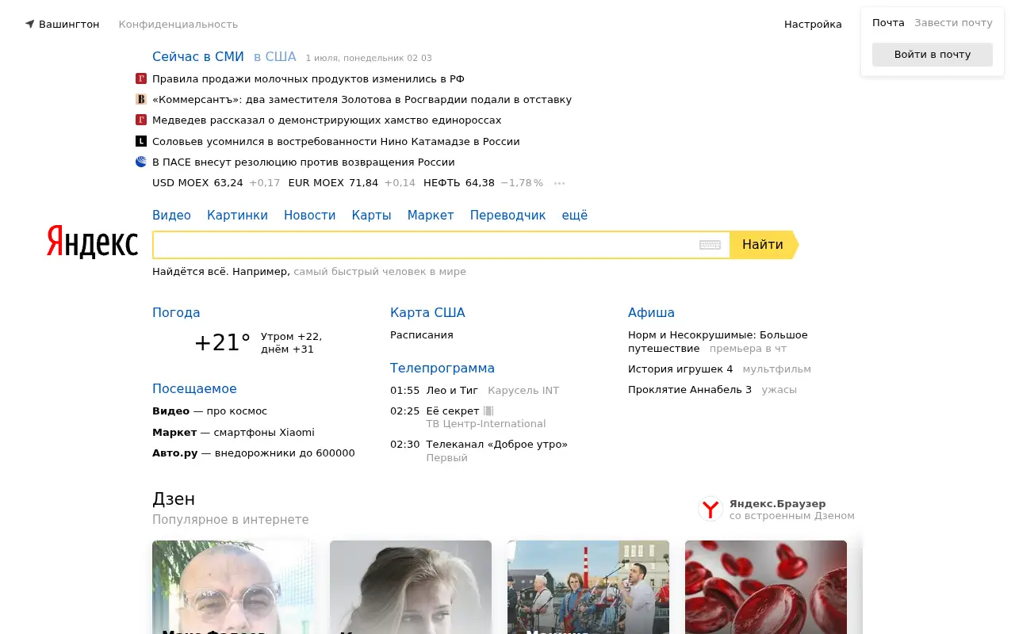Switch news to the в США tab
The image size is (1015, 634).
[274, 57]
